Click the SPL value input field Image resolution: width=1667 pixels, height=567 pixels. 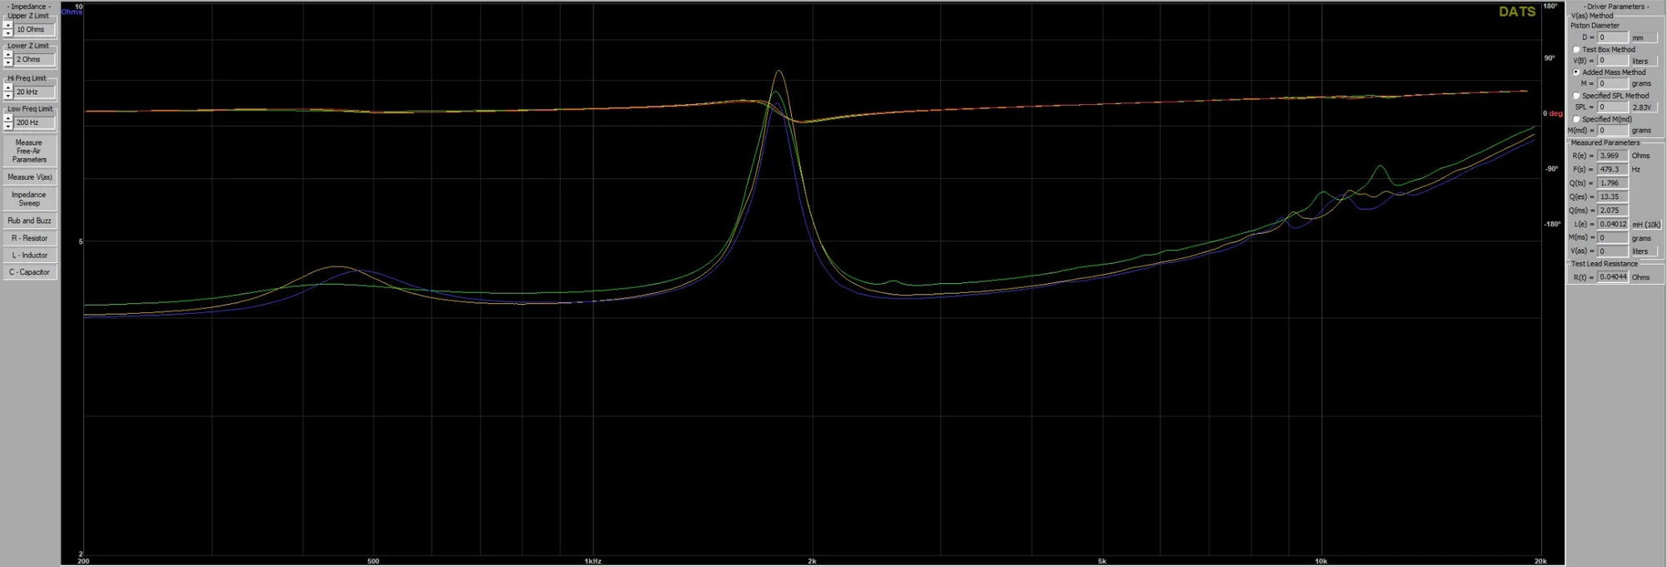pyautogui.click(x=1612, y=107)
